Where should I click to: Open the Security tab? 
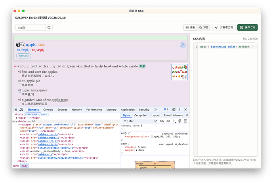144,110
